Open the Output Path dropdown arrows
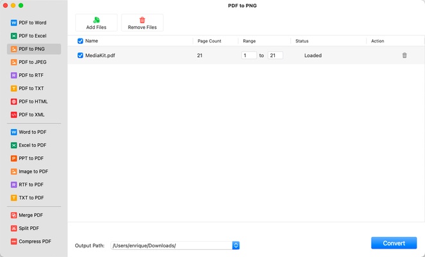The height and width of the screenshot is (257, 425). [x=236, y=245]
